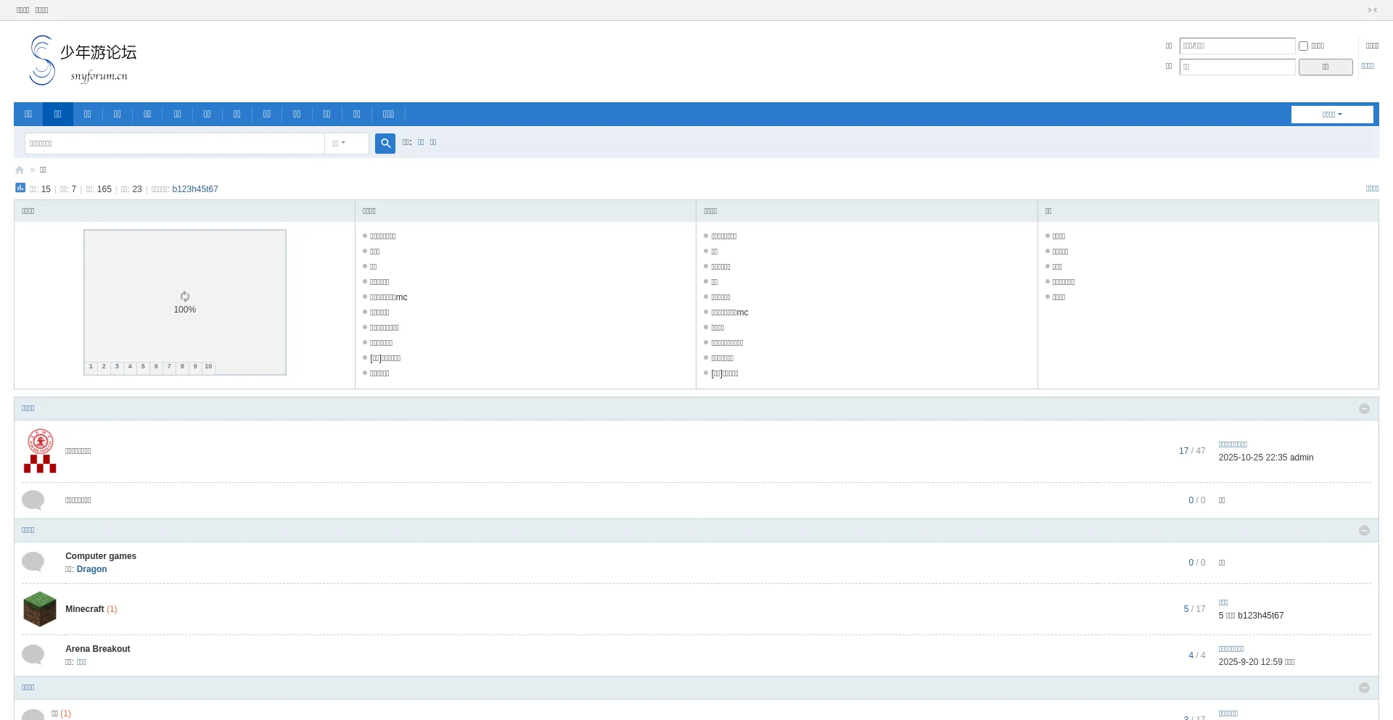Open the Arena Breakout forum link
The image size is (1393, 720).
pyautogui.click(x=98, y=649)
